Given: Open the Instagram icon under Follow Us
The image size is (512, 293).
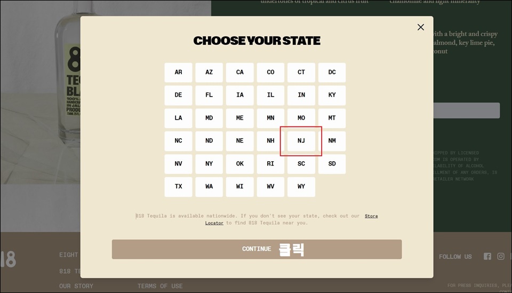Looking at the screenshot, I should pyautogui.click(x=501, y=256).
